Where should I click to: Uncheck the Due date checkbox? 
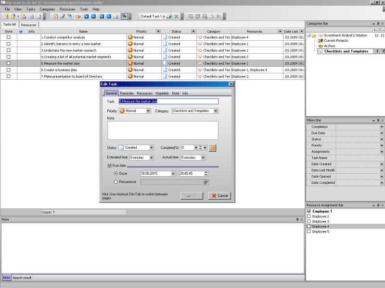(110, 166)
